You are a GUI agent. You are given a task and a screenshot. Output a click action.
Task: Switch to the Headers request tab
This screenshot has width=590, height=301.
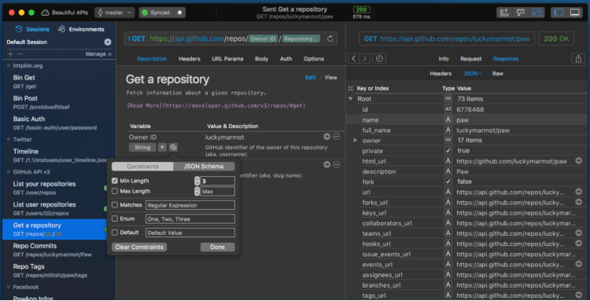[x=190, y=59]
